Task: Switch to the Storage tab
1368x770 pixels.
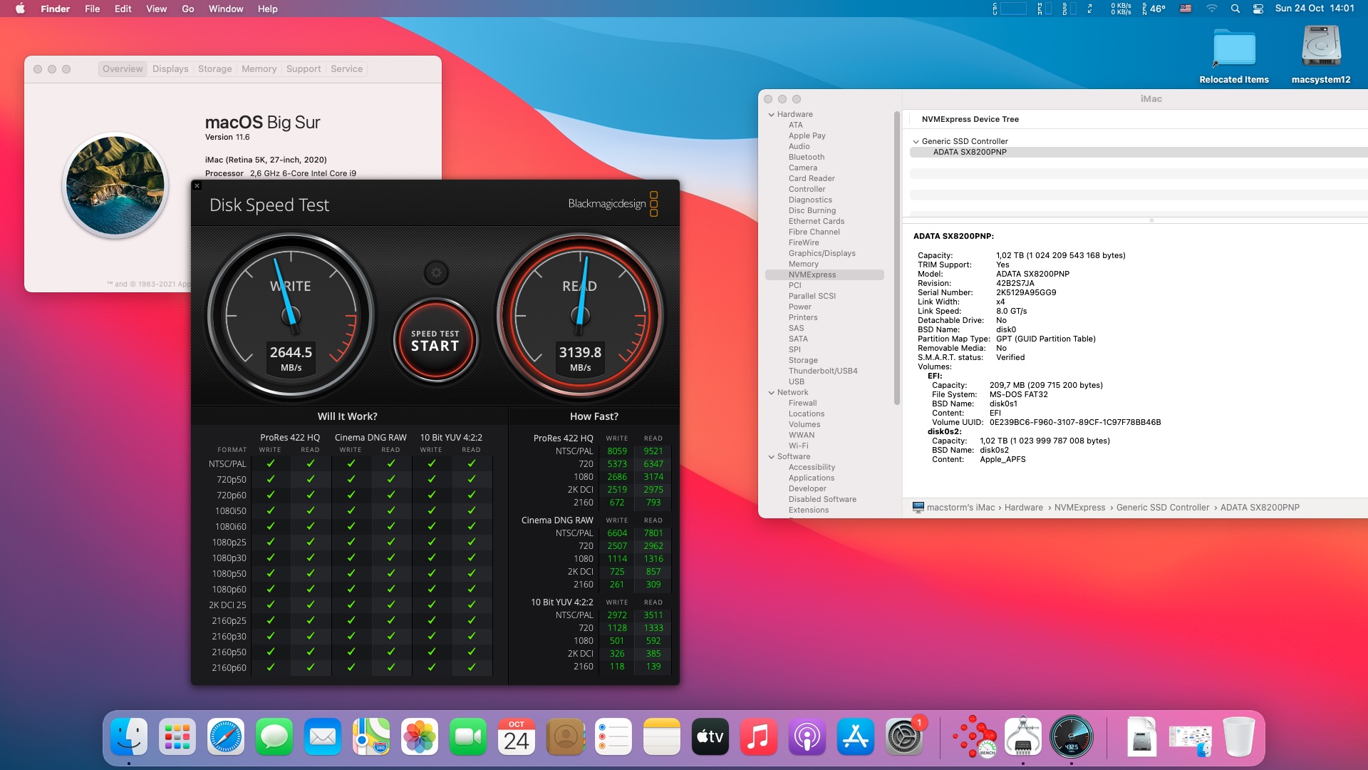Action: 214,69
